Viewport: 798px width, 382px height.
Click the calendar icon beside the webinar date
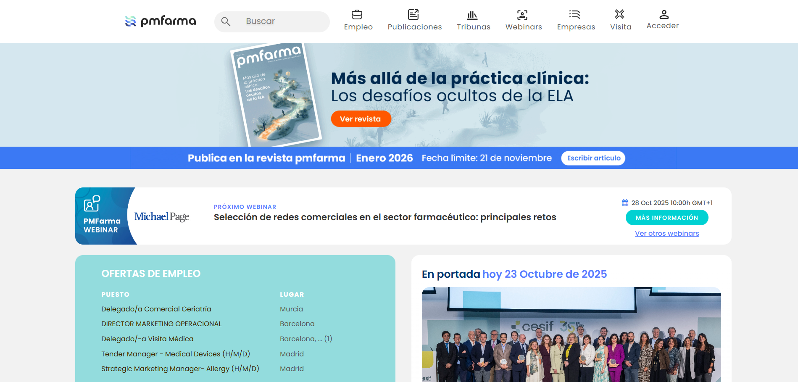(625, 202)
